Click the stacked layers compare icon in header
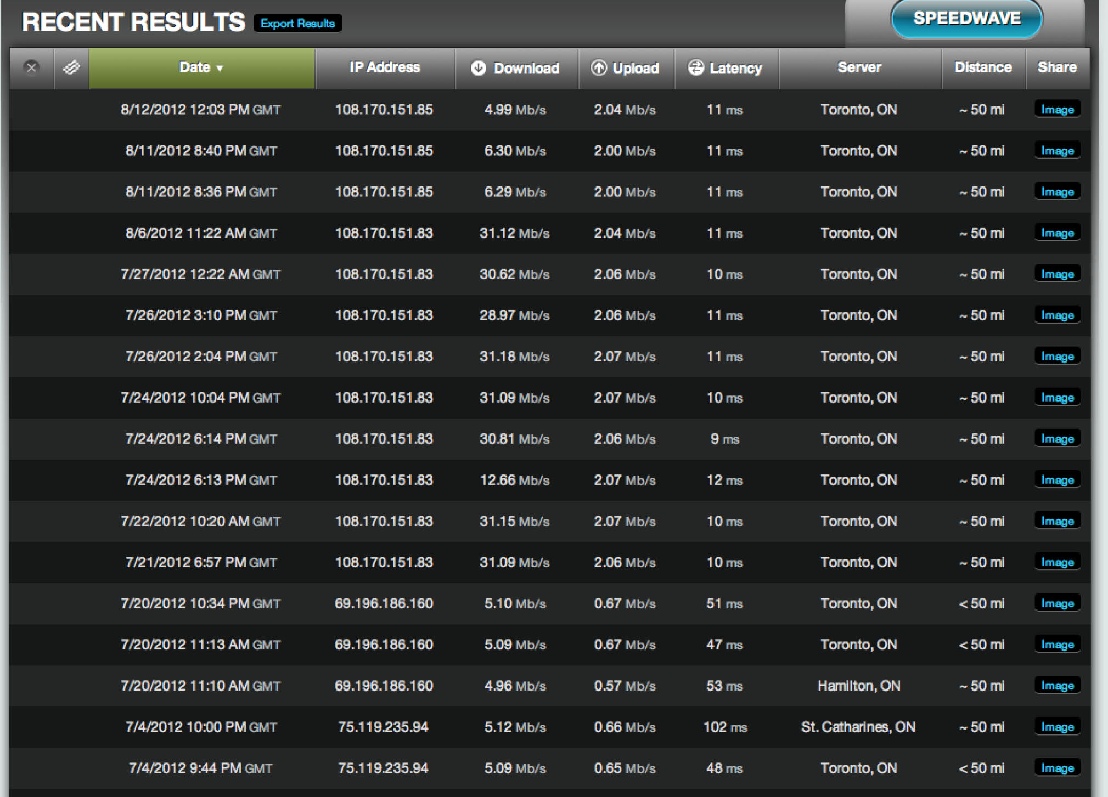Screen dimensions: 1108x797 tap(71, 67)
